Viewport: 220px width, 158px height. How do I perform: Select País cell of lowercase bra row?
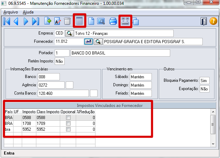pos(9,129)
